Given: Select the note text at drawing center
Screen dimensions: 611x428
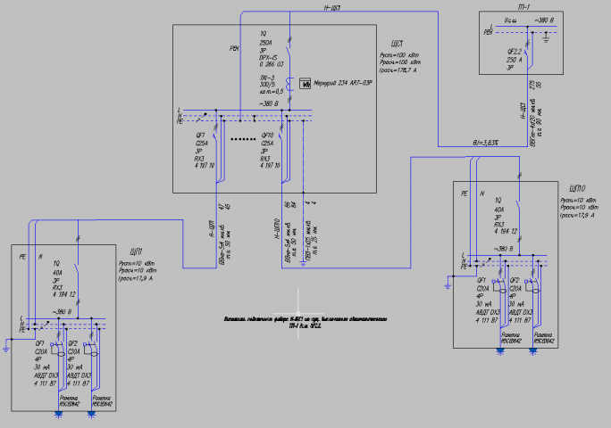Looking at the screenshot, I should point(305,323).
